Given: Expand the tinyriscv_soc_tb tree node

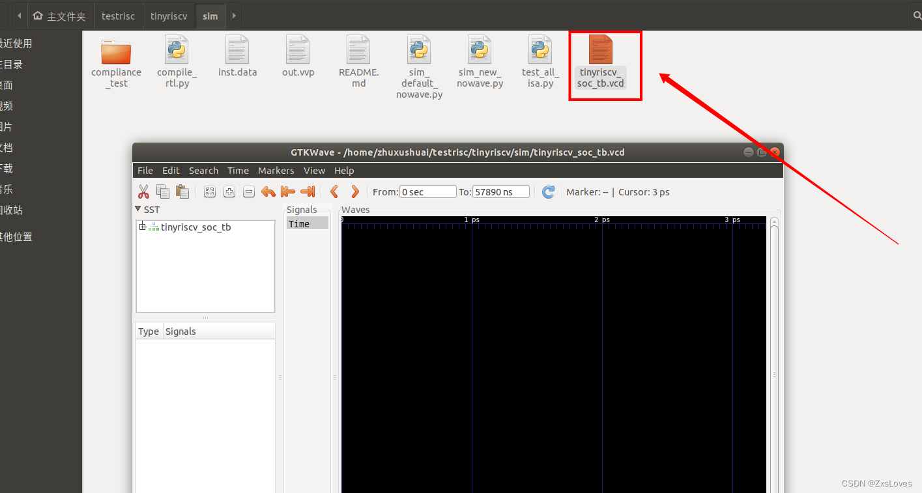Looking at the screenshot, I should tap(143, 227).
